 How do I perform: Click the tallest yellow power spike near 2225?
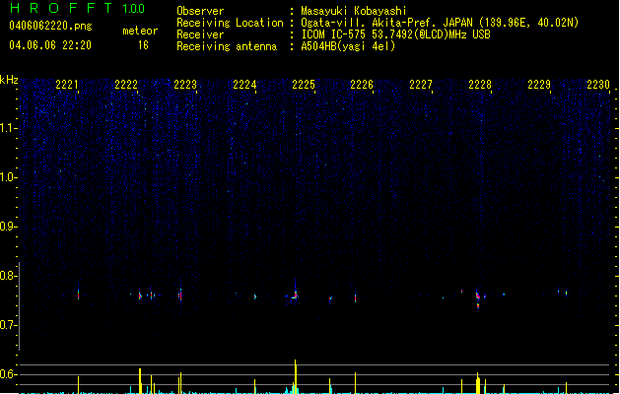(x=296, y=376)
